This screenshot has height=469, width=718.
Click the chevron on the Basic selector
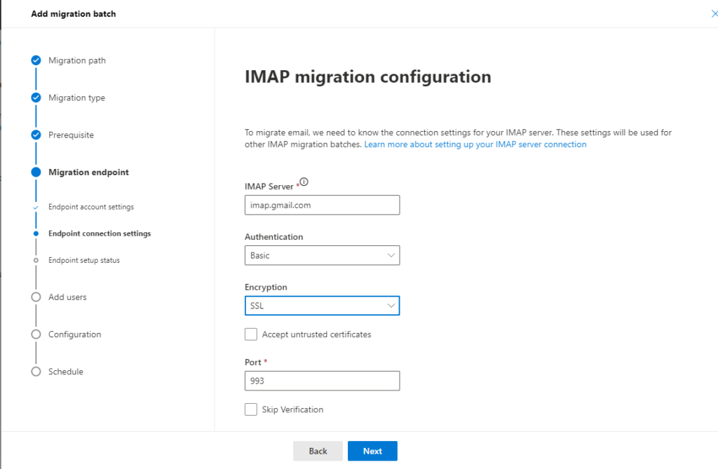391,255
